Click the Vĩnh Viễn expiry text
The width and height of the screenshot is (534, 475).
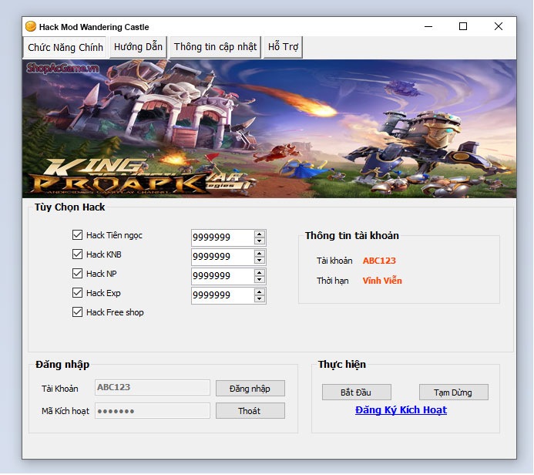tap(382, 281)
